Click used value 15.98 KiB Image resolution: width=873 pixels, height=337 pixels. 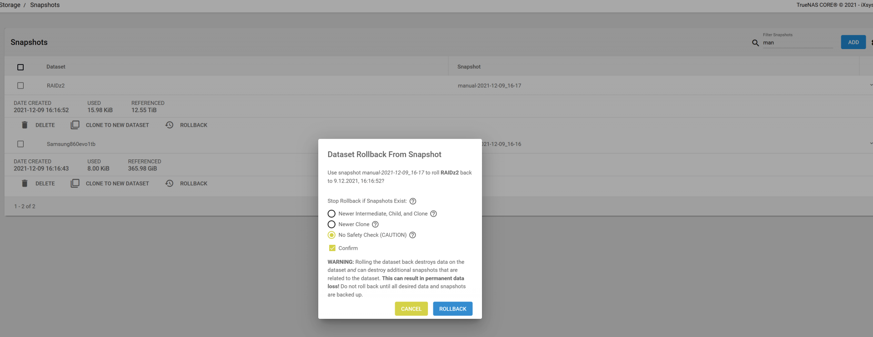100,110
